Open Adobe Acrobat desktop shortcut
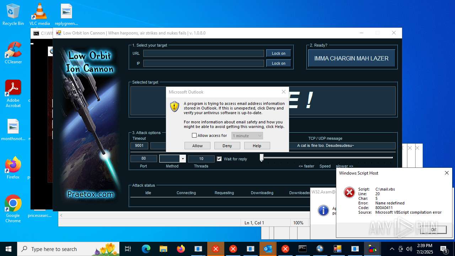The height and width of the screenshot is (256, 455). [13, 94]
